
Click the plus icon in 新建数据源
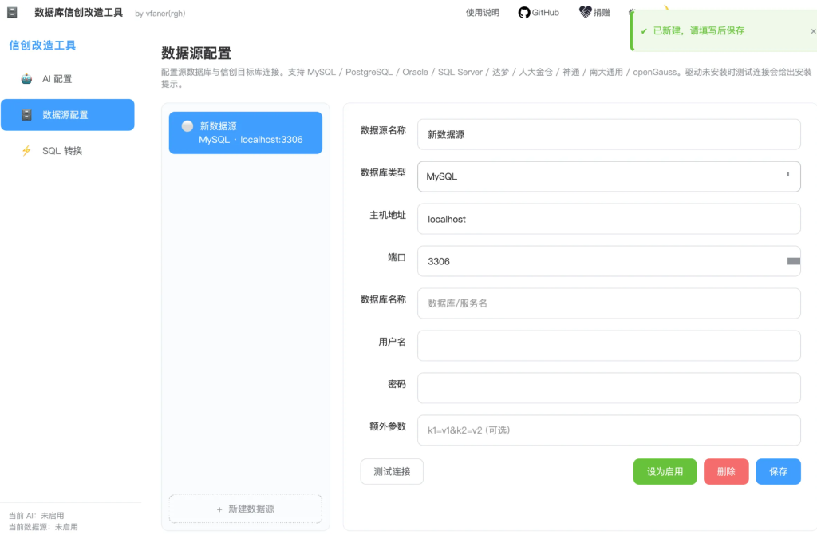point(219,509)
